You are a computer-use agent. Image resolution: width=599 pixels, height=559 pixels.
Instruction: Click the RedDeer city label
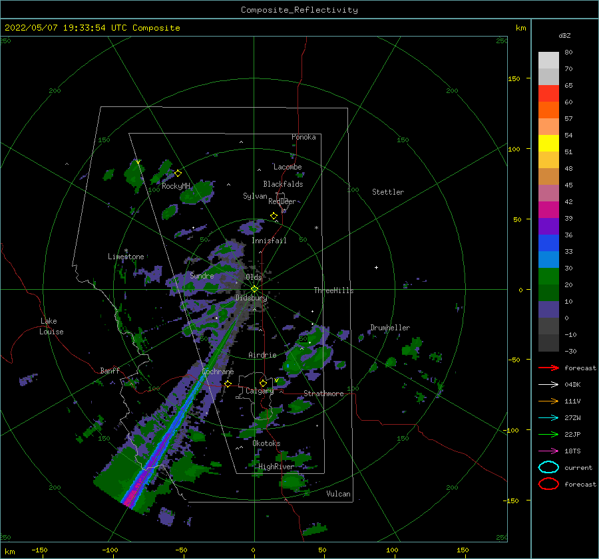click(x=282, y=201)
